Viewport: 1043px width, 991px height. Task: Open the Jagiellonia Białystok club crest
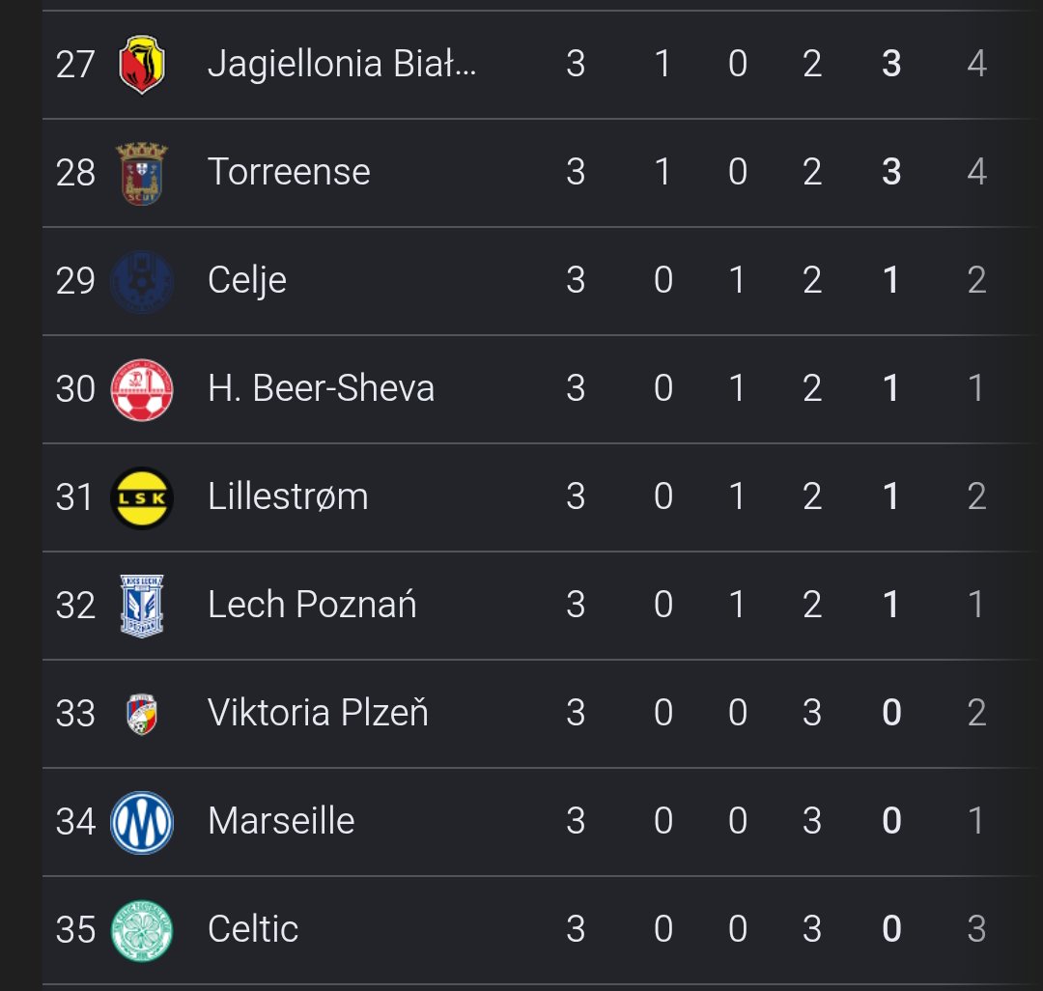142,65
